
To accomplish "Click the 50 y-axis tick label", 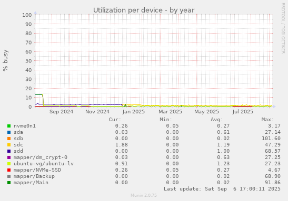I will 28,61.
